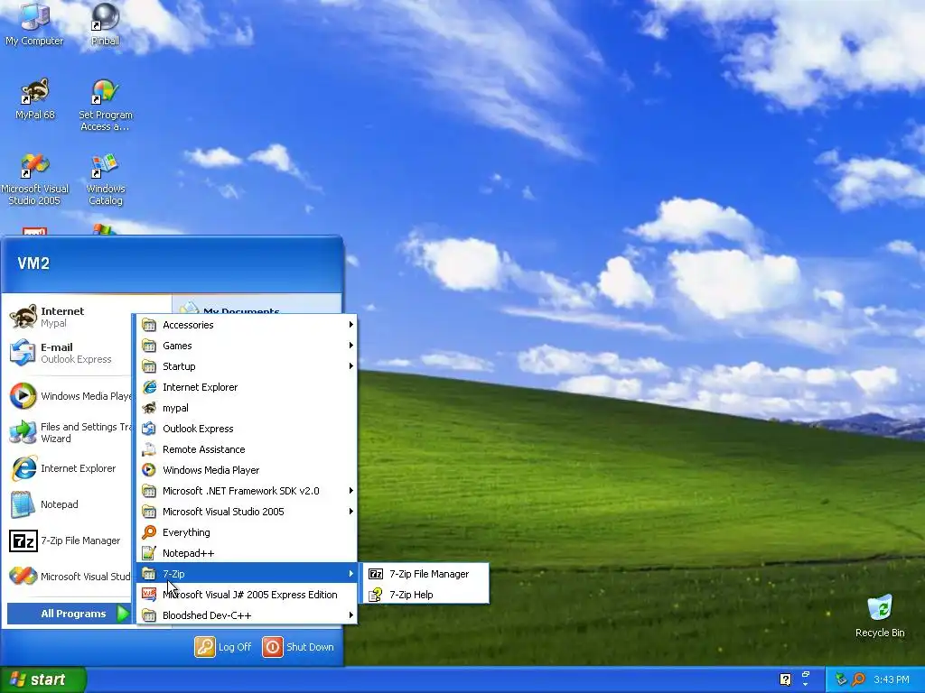Screen dimensions: 925x693
Task: Open Outlook Express in All Programs list
Action: point(247,429)
